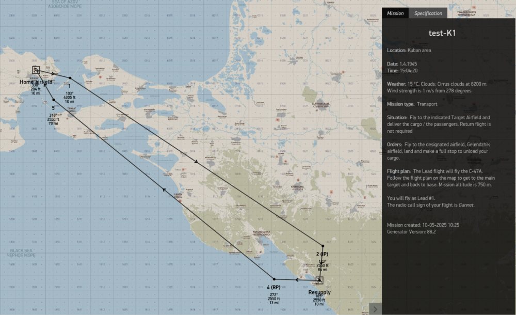Click the 'Home airfield' map label
The width and height of the screenshot is (516, 315).
pos(36,82)
